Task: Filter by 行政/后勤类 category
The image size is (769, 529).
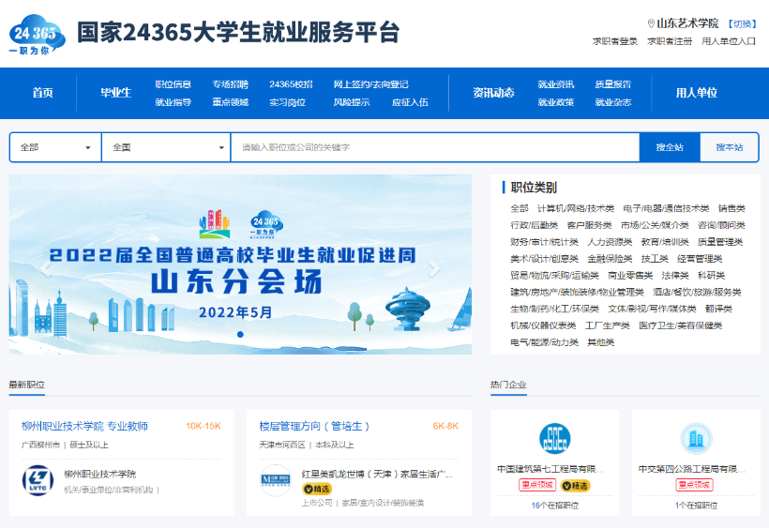Action: click(x=535, y=225)
